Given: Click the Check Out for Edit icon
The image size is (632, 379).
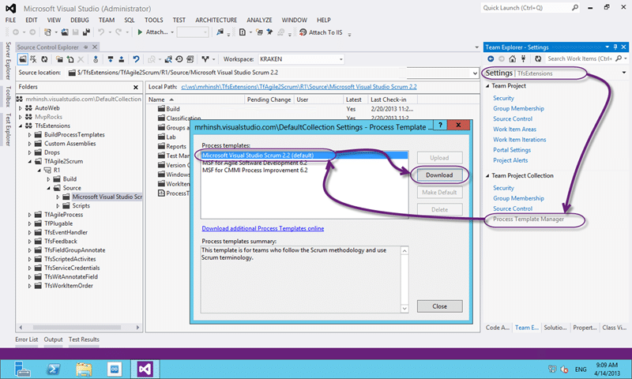Looking at the screenshot, I should click(96, 59).
